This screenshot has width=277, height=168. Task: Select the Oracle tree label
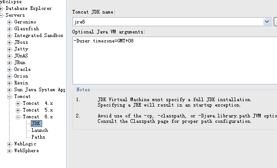[x=22, y=69]
